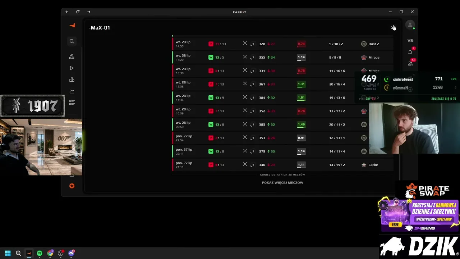Open the wt. 28 lip 10:39 match
Image resolution: width=460 pixels, height=259 pixels.
coord(282,111)
